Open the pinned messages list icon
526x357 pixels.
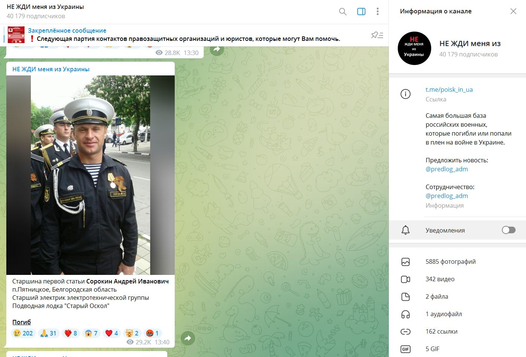point(377,35)
